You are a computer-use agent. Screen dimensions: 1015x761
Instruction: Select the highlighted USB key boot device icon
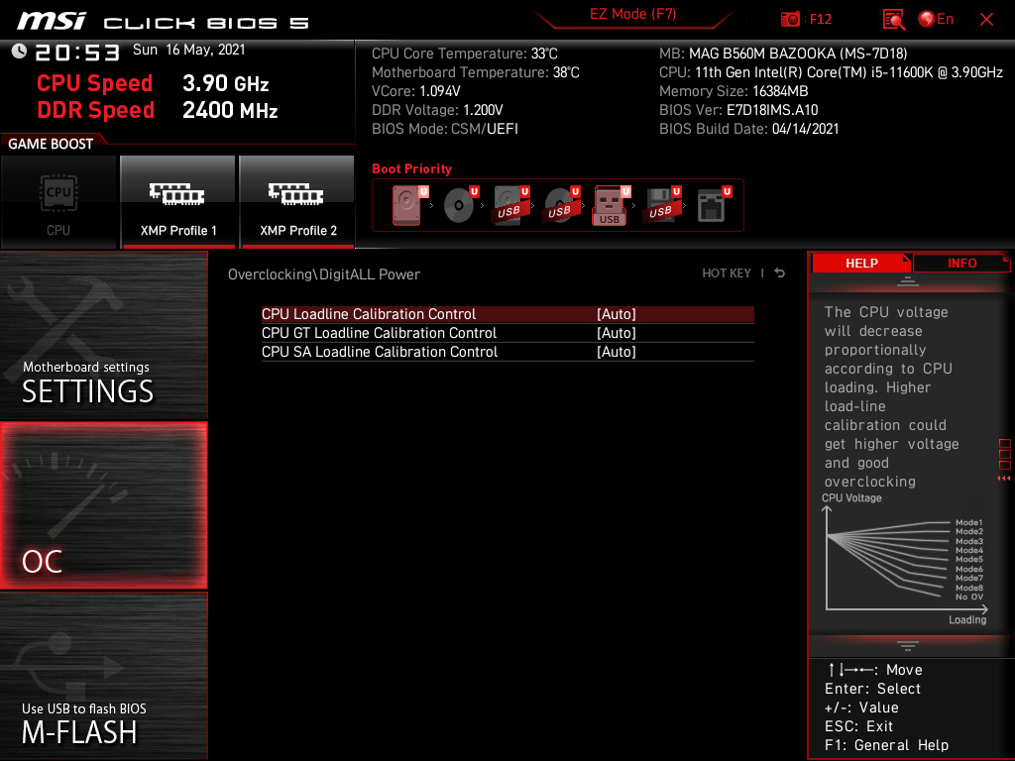tap(610, 205)
